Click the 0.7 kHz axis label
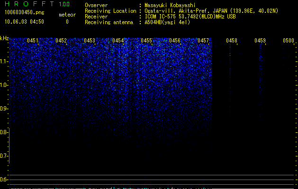The image size is (298, 189). [4, 156]
